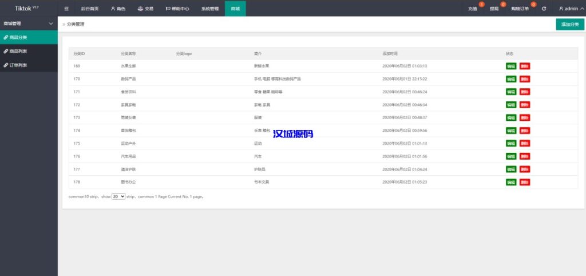
Task: Delete the 食品饮料 category row 171
Action: pyautogui.click(x=525, y=92)
